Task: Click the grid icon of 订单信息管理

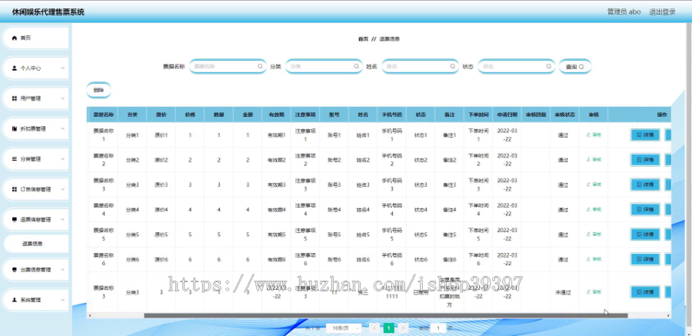Action: (x=14, y=189)
